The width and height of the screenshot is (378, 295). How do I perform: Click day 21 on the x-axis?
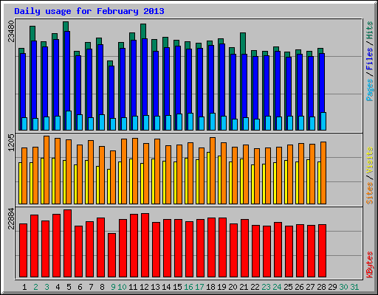click(244, 287)
